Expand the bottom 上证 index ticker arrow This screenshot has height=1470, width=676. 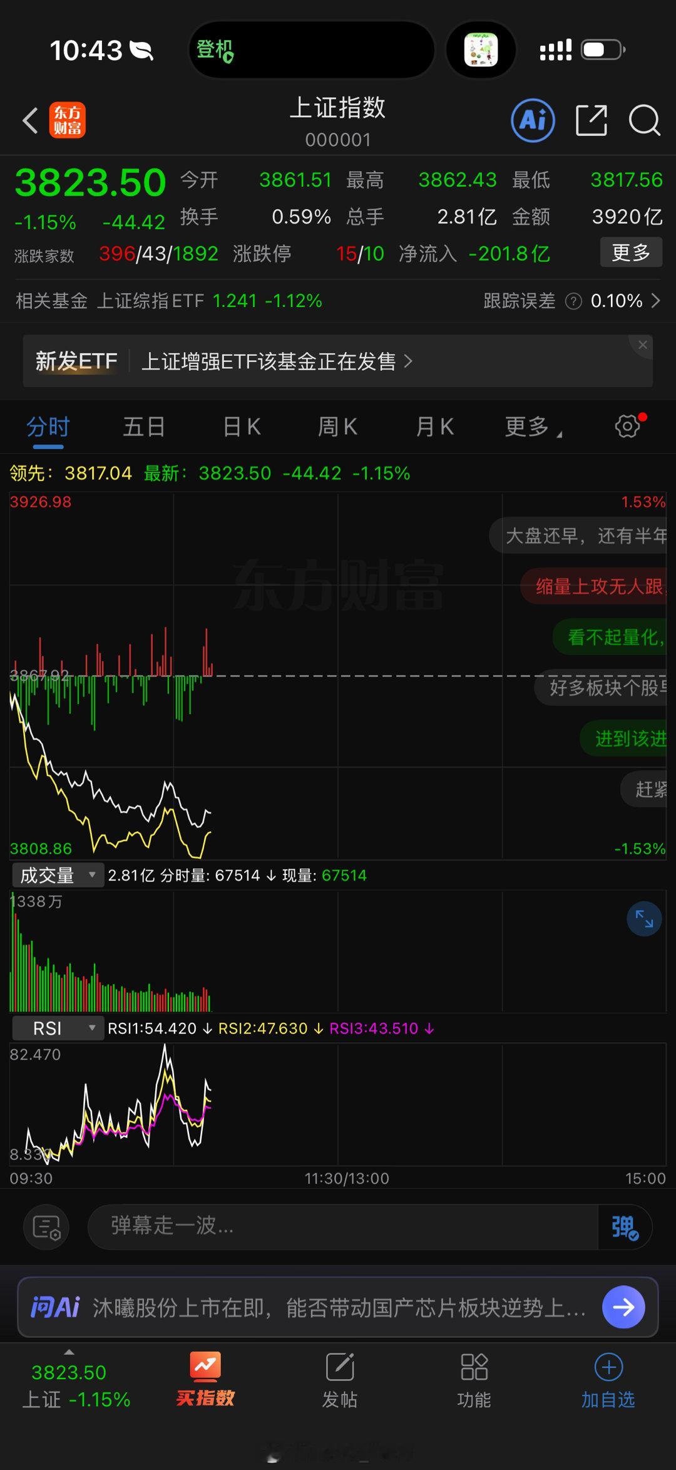69,1352
